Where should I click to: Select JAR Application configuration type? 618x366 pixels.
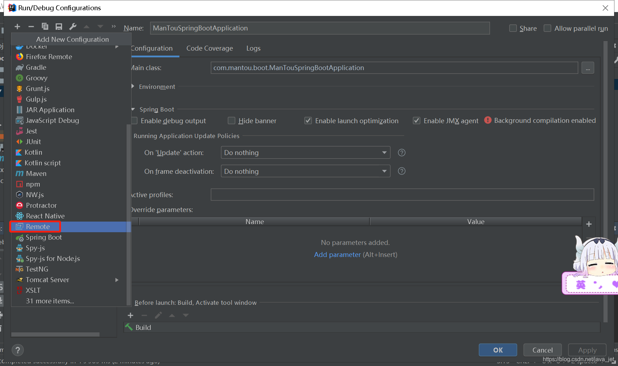(71, 110)
